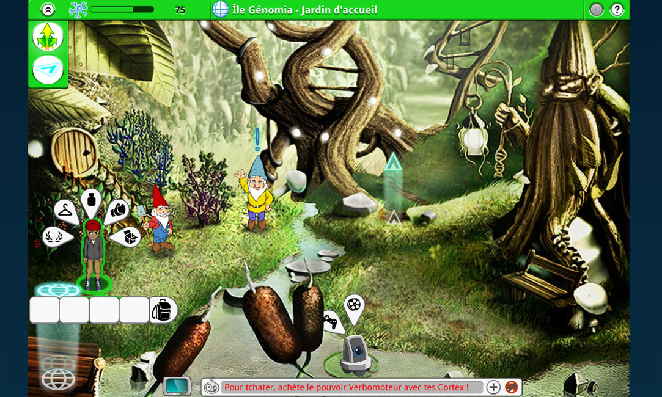
Task: Expand chat options with the plus button
Action: [x=493, y=387]
